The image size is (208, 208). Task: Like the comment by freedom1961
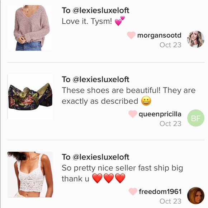(x=133, y=192)
